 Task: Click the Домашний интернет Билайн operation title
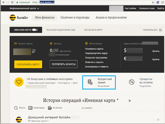point(49,117)
